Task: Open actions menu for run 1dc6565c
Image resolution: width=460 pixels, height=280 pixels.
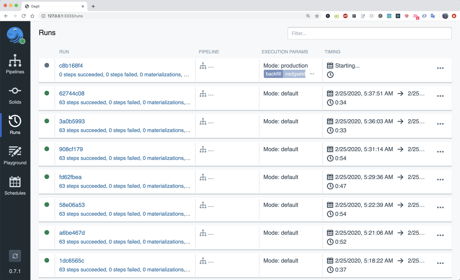Action: tap(440, 263)
